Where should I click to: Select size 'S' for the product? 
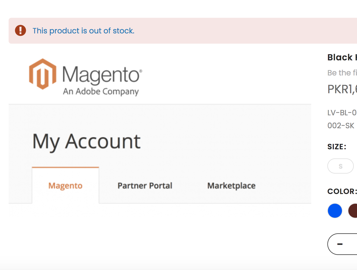tap(340, 166)
